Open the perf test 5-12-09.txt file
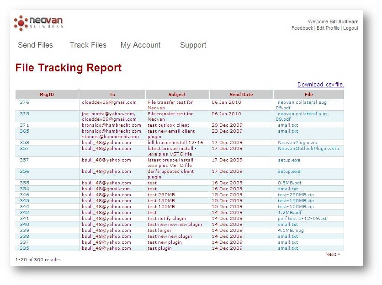382x285 pixels. 302,218
